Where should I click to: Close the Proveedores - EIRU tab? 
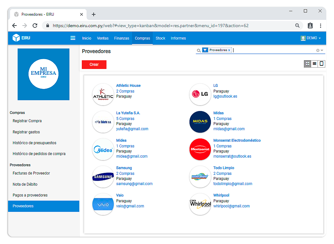point(81,14)
